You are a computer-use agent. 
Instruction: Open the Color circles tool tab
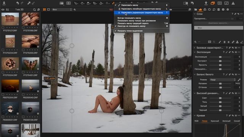click(205, 10)
